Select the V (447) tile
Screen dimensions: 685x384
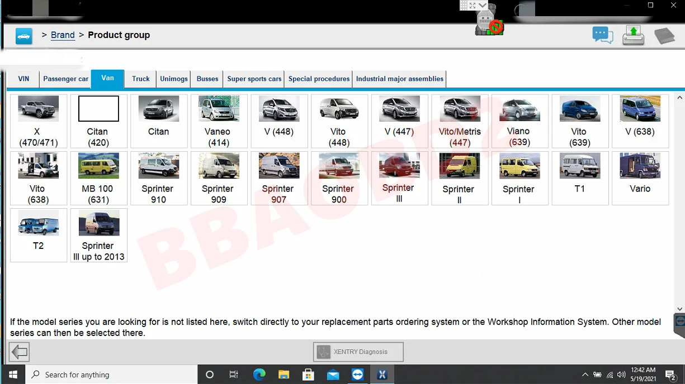(399, 121)
